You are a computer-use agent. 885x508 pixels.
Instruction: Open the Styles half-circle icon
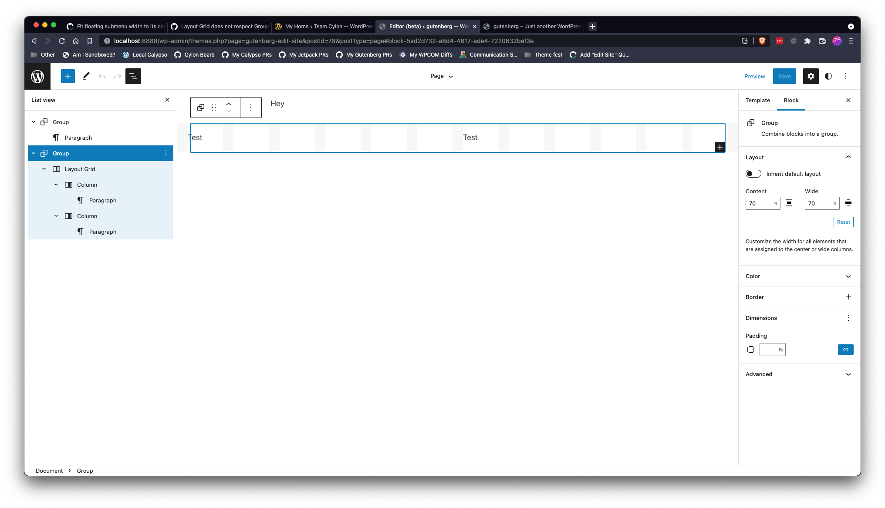pyautogui.click(x=828, y=76)
